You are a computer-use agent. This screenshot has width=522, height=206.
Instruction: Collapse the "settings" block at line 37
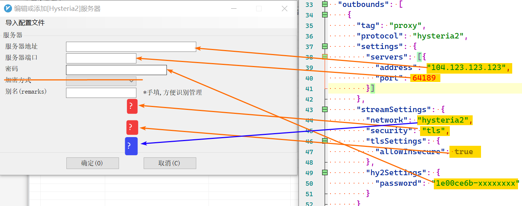325,46
